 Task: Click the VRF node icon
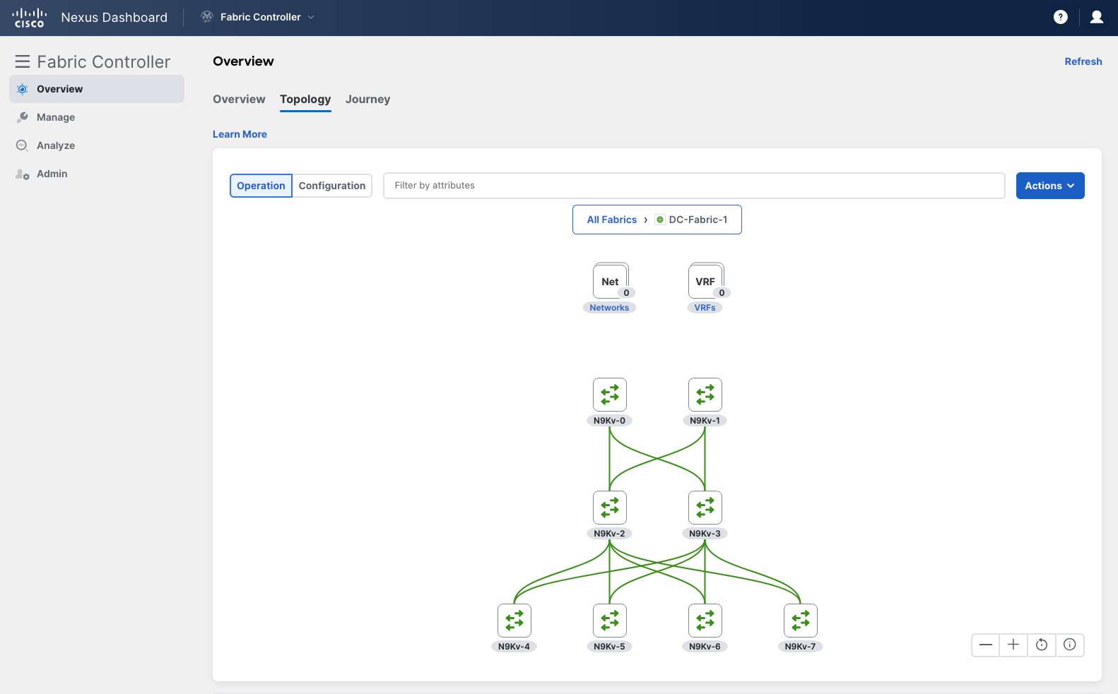[705, 281]
